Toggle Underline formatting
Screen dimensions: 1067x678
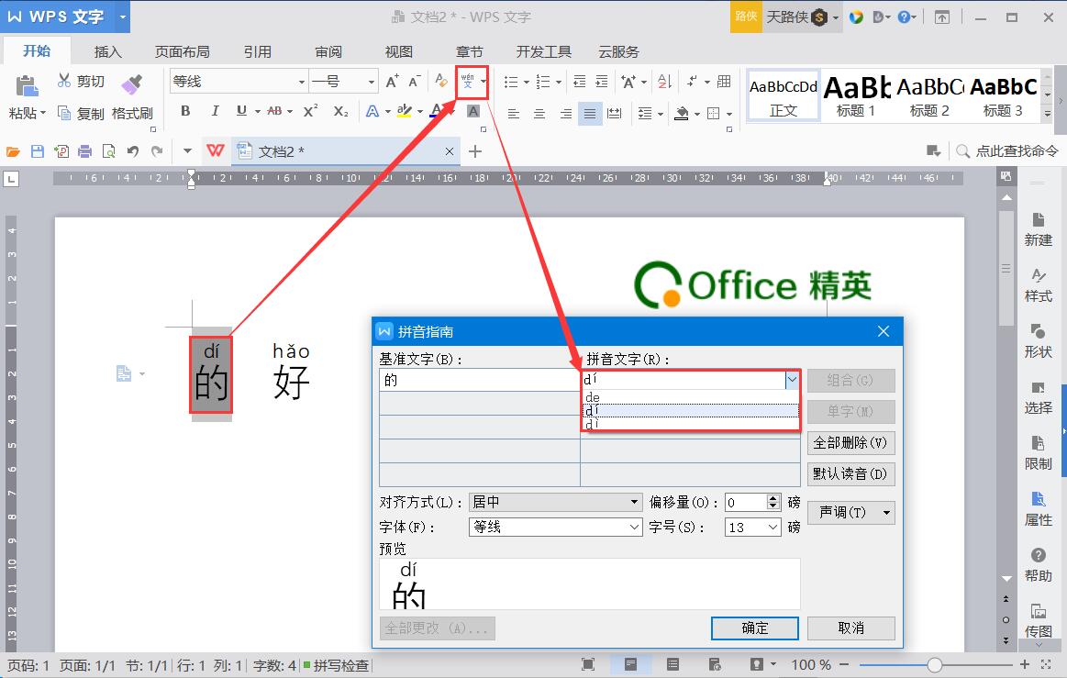pyautogui.click(x=241, y=111)
